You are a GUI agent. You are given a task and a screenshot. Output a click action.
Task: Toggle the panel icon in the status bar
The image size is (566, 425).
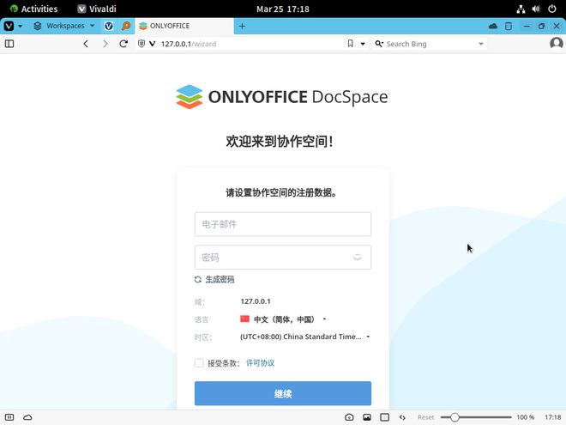[x=9, y=417]
